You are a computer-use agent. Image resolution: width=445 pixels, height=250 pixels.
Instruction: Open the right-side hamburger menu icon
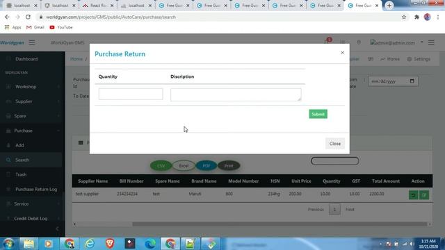431,42
